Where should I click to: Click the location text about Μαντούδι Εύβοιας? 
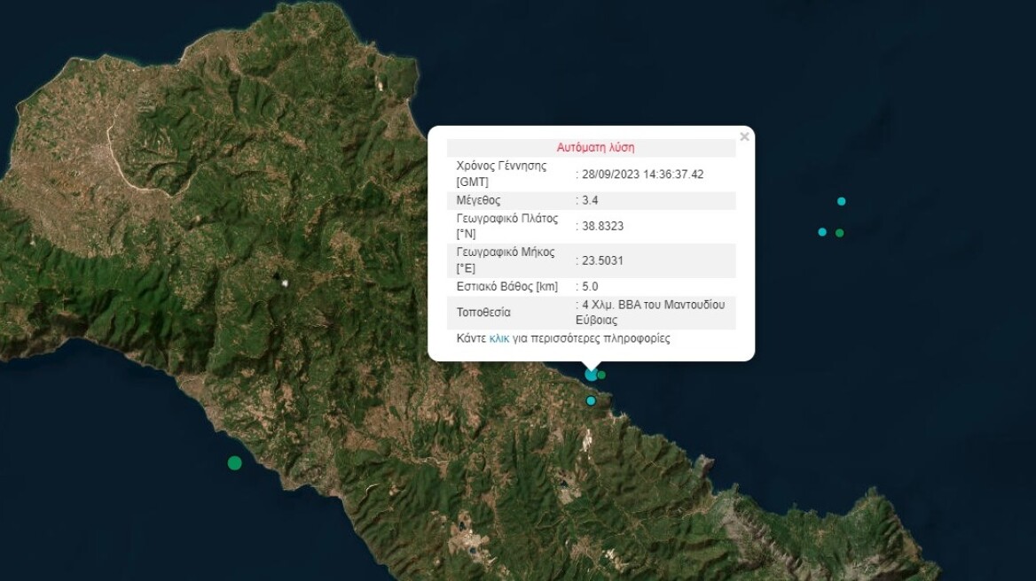click(x=650, y=312)
